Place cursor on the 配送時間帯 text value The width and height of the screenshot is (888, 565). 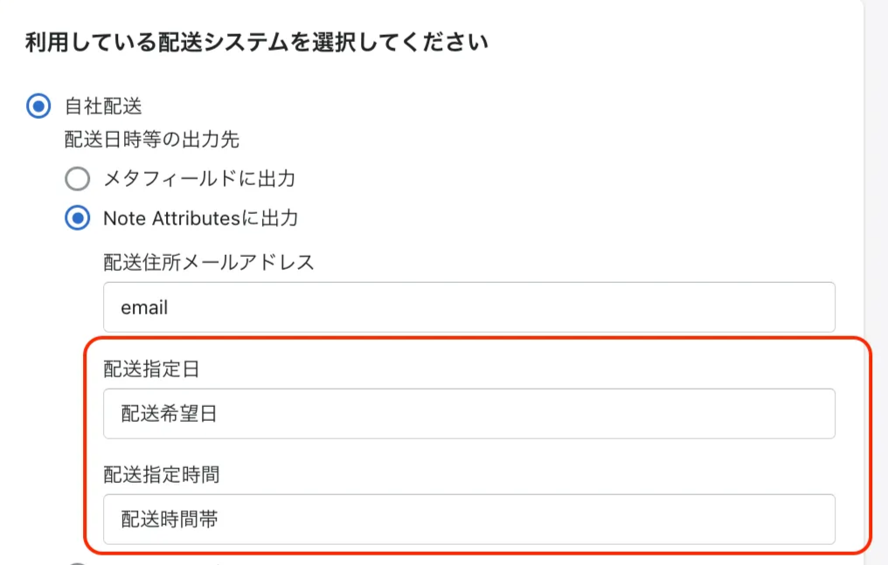pyautogui.click(x=169, y=520)
